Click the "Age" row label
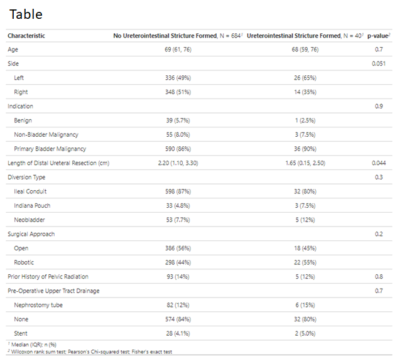The width and height of the screenshot is (395, 359). [x=13, y=50]
